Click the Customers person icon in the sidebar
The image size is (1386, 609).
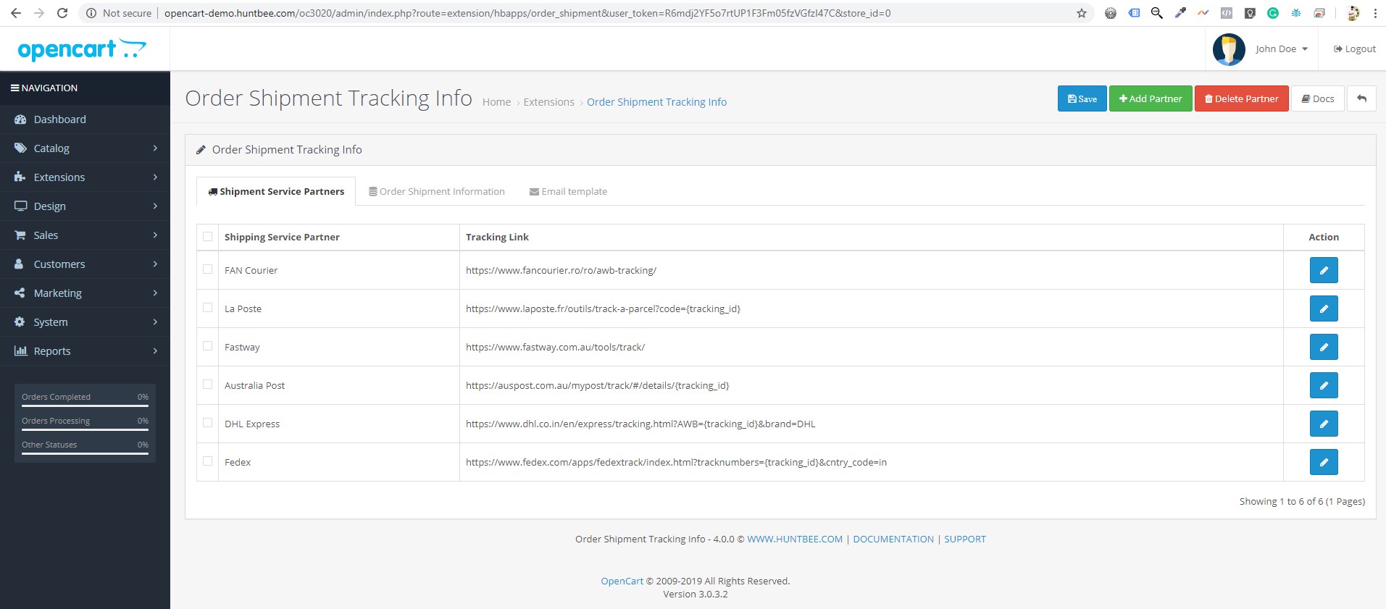click(x=20, y=264)
